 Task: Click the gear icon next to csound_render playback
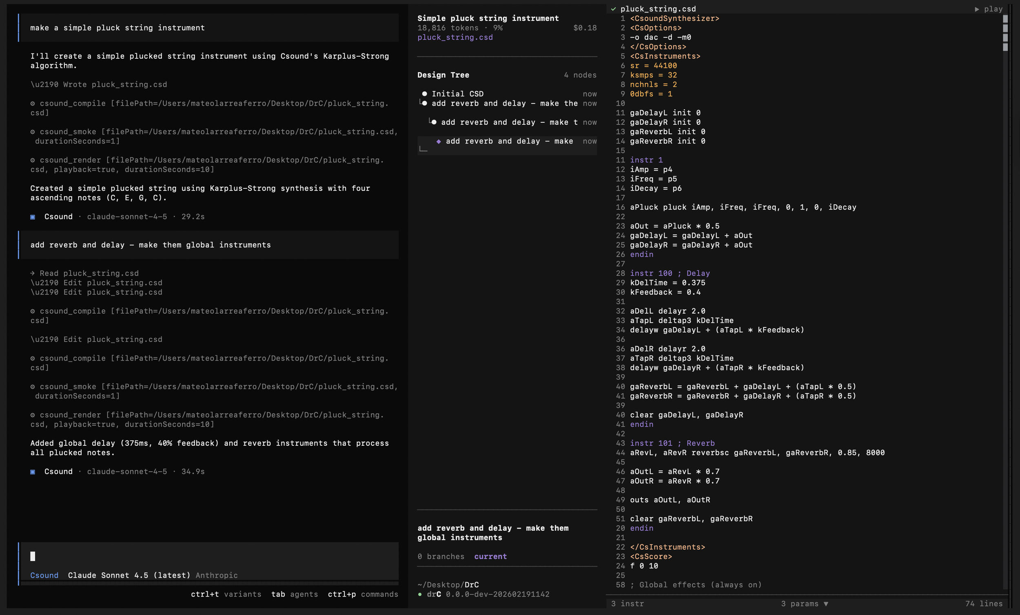click(33, 160)
